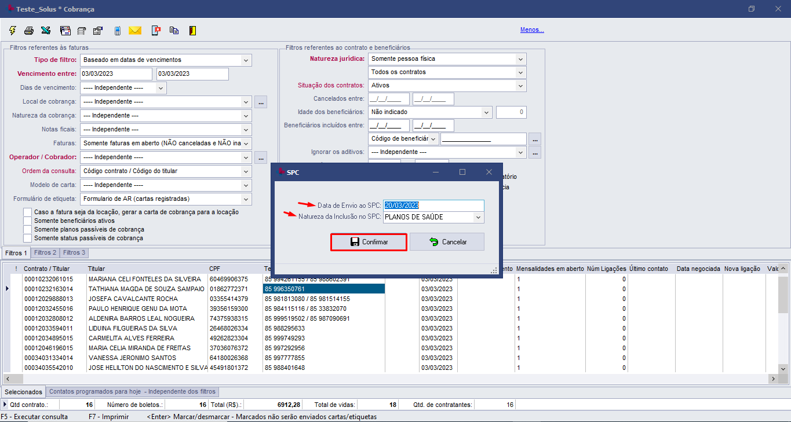Click Contrato / Titular column header
The height and width of the screenshot is (422, 791).
(54, 269)
